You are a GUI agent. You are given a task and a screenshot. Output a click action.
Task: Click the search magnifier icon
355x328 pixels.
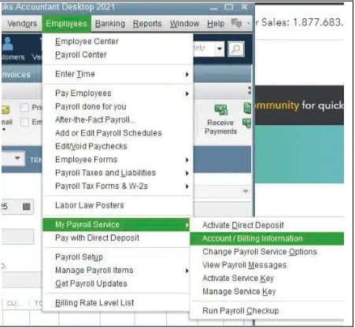pos(236,49)
